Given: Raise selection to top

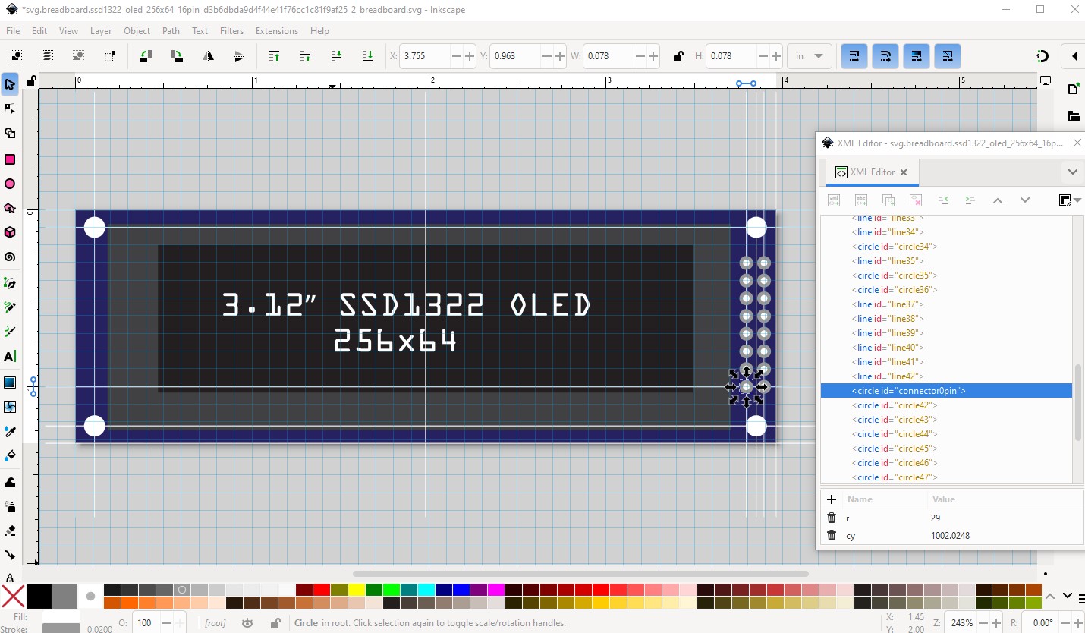Looking at the screenshot, I should click(x=275, y=56).
